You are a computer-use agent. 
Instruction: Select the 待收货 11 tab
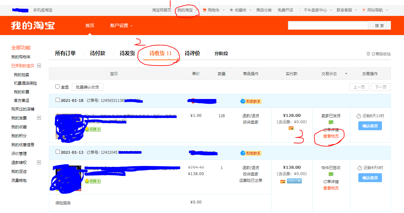click(160, 53)
